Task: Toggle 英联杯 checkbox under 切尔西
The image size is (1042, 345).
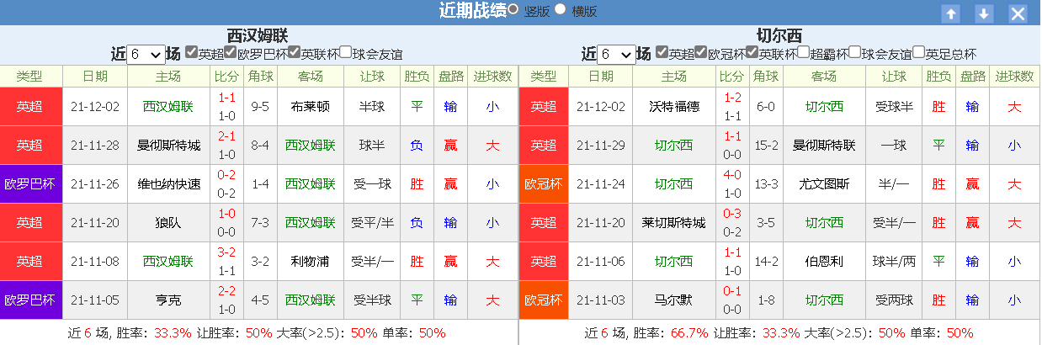Action: (x=752, y=52)
